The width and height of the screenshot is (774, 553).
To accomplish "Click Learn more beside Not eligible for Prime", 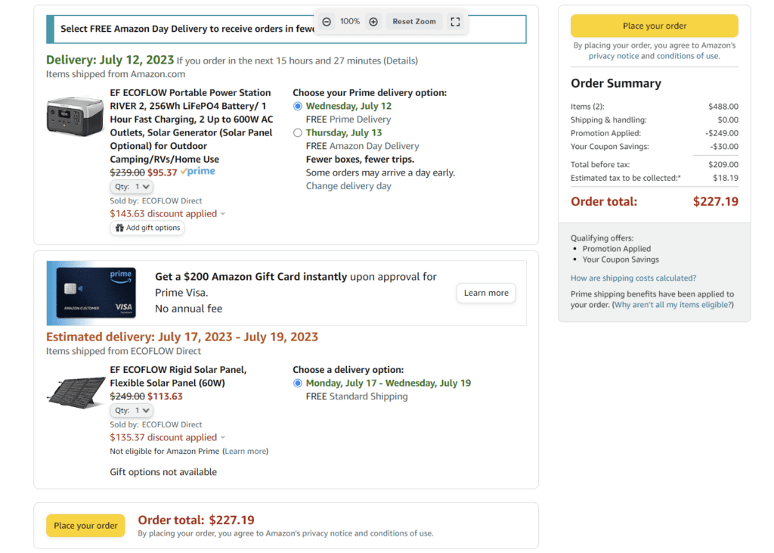I will (246, 451).
